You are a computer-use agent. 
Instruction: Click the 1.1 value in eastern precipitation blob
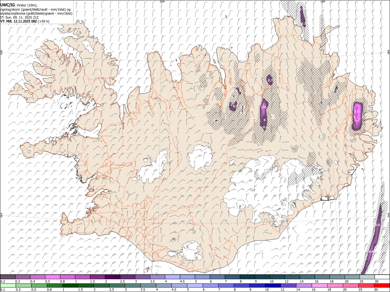point(356,117)
